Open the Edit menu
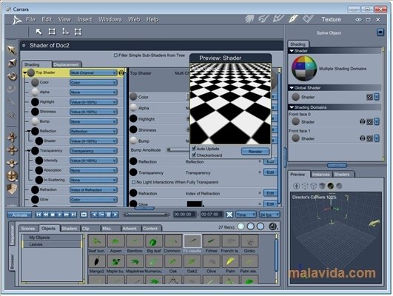The image size is (393, 296). pos(47,19)
